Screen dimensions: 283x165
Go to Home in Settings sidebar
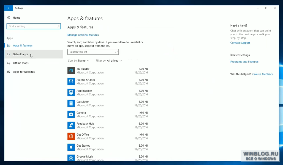[x=17, y=18]
